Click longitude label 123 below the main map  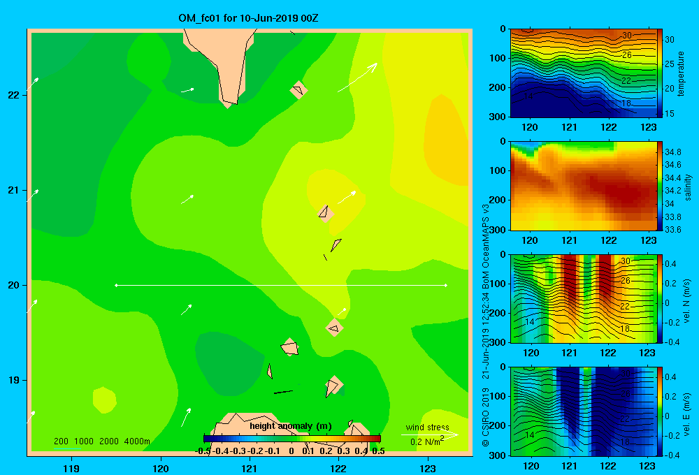click(428, 468)
